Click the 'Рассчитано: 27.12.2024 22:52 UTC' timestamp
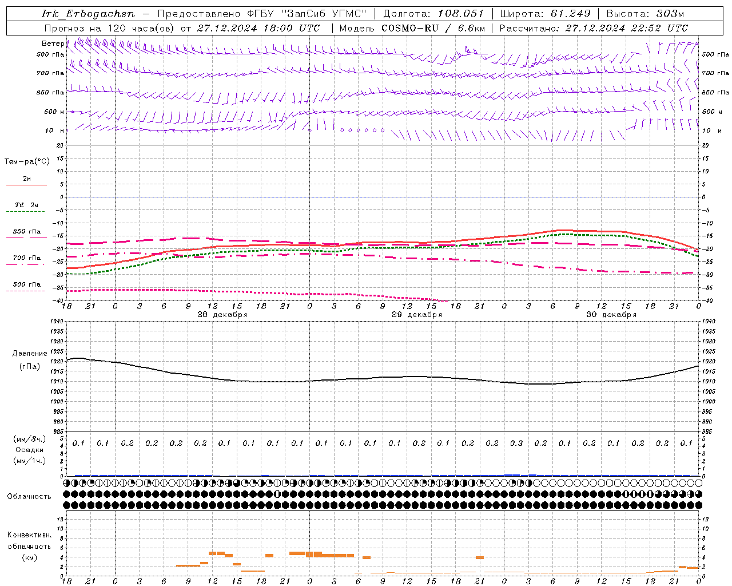Viewport: 732px width, 586px height. pyautogui.click(x=594, y=28)
